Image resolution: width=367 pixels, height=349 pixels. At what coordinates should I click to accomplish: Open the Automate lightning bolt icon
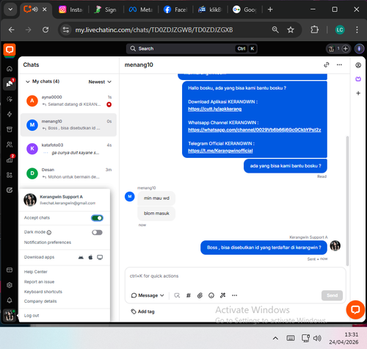click(x=10, y=114)
